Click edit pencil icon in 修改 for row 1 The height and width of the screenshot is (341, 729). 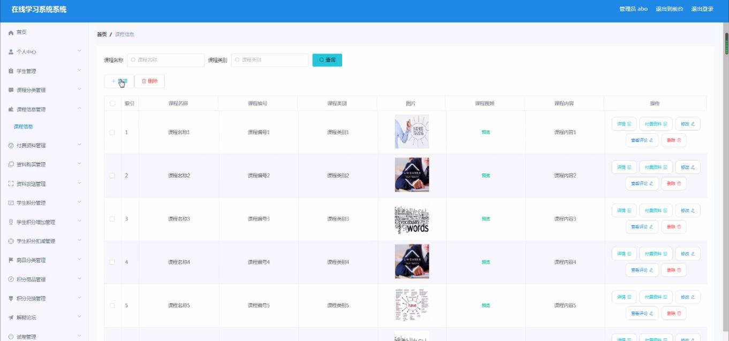pyautogui.click(x=693, y=124)
